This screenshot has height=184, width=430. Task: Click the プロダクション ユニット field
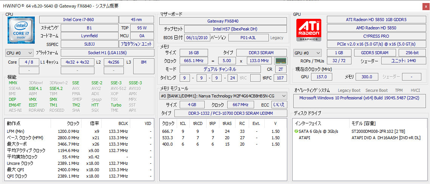[136, 44]
